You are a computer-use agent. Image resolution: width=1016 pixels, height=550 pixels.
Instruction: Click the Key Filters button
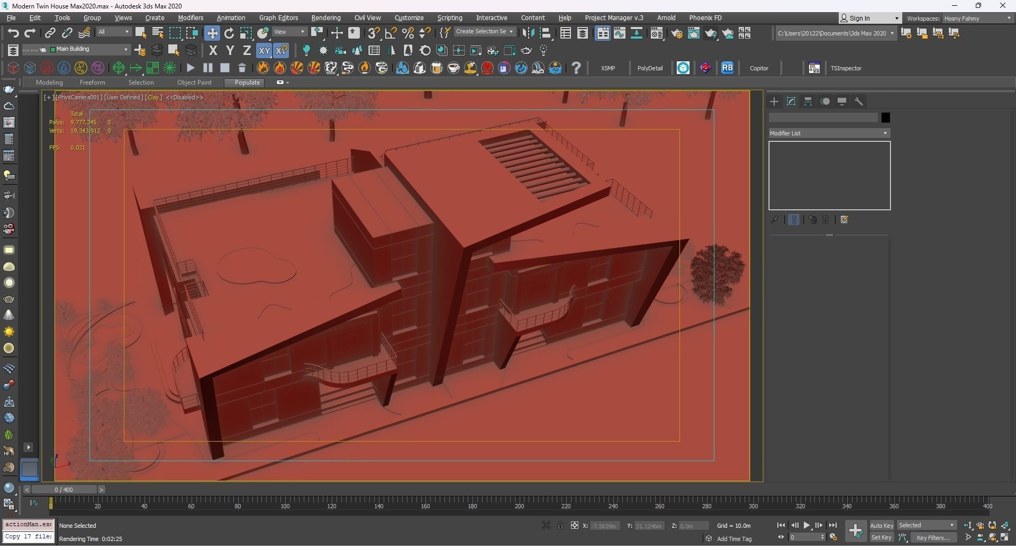[933, 537]
